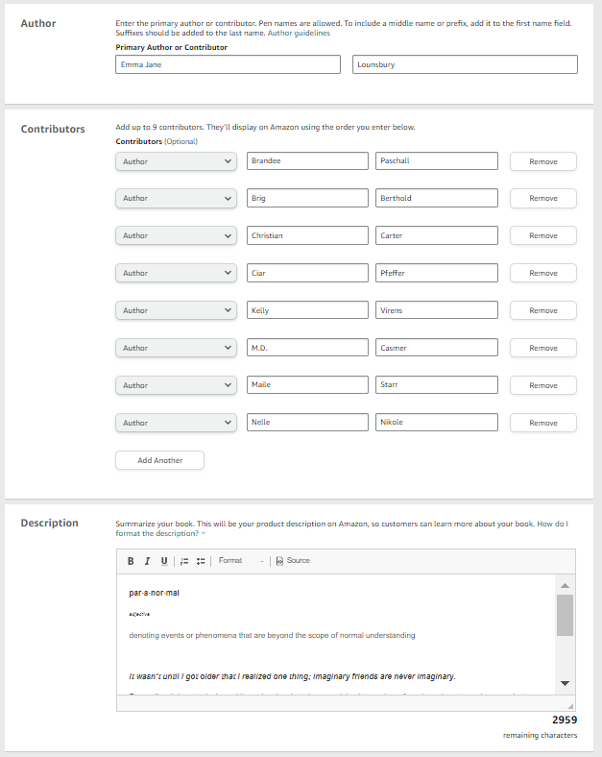
Task: Click the description editor scrollbar thumb
Action: pyautogui.click(x=565, y=615)
